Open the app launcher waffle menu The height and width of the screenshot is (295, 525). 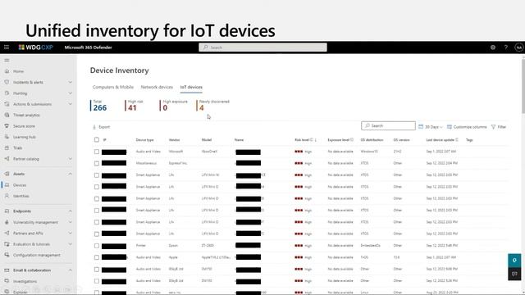pos(7,48)
